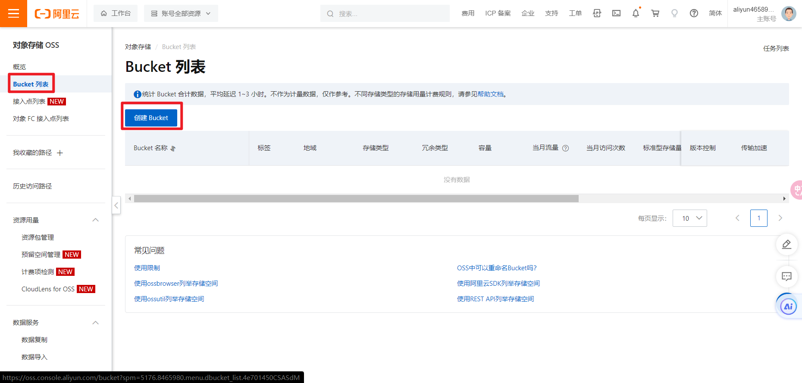The height and width of the screenshot is (383, 802).
Task: Open the 工作台 workbench home
Action: click(x=116, y=13)
